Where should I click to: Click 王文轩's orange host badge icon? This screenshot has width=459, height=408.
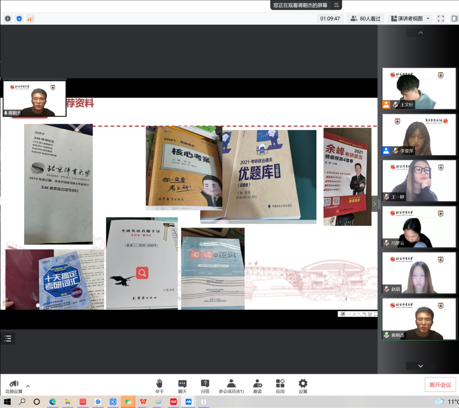pyautogui.click(x=386, y=104)
